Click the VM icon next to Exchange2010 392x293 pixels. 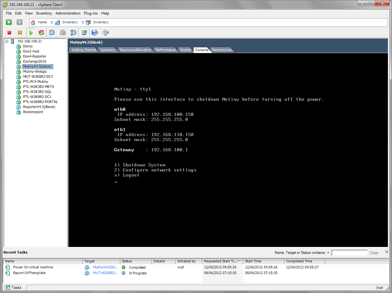(x=19, y=62)
